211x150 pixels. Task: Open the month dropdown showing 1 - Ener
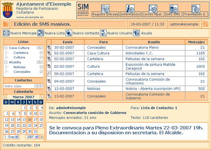(11, 137)
